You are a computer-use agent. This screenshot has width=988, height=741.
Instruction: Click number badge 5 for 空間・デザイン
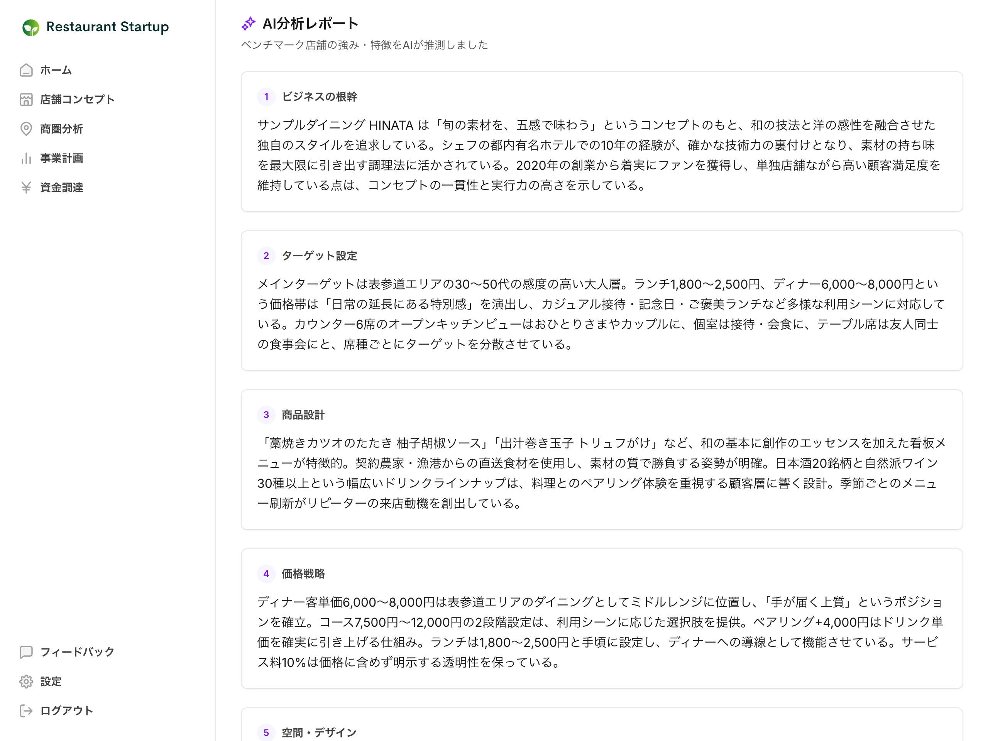pyautogui.click(x=266, y=733)
